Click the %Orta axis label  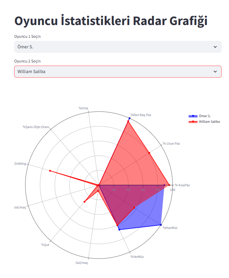point(83,108)
